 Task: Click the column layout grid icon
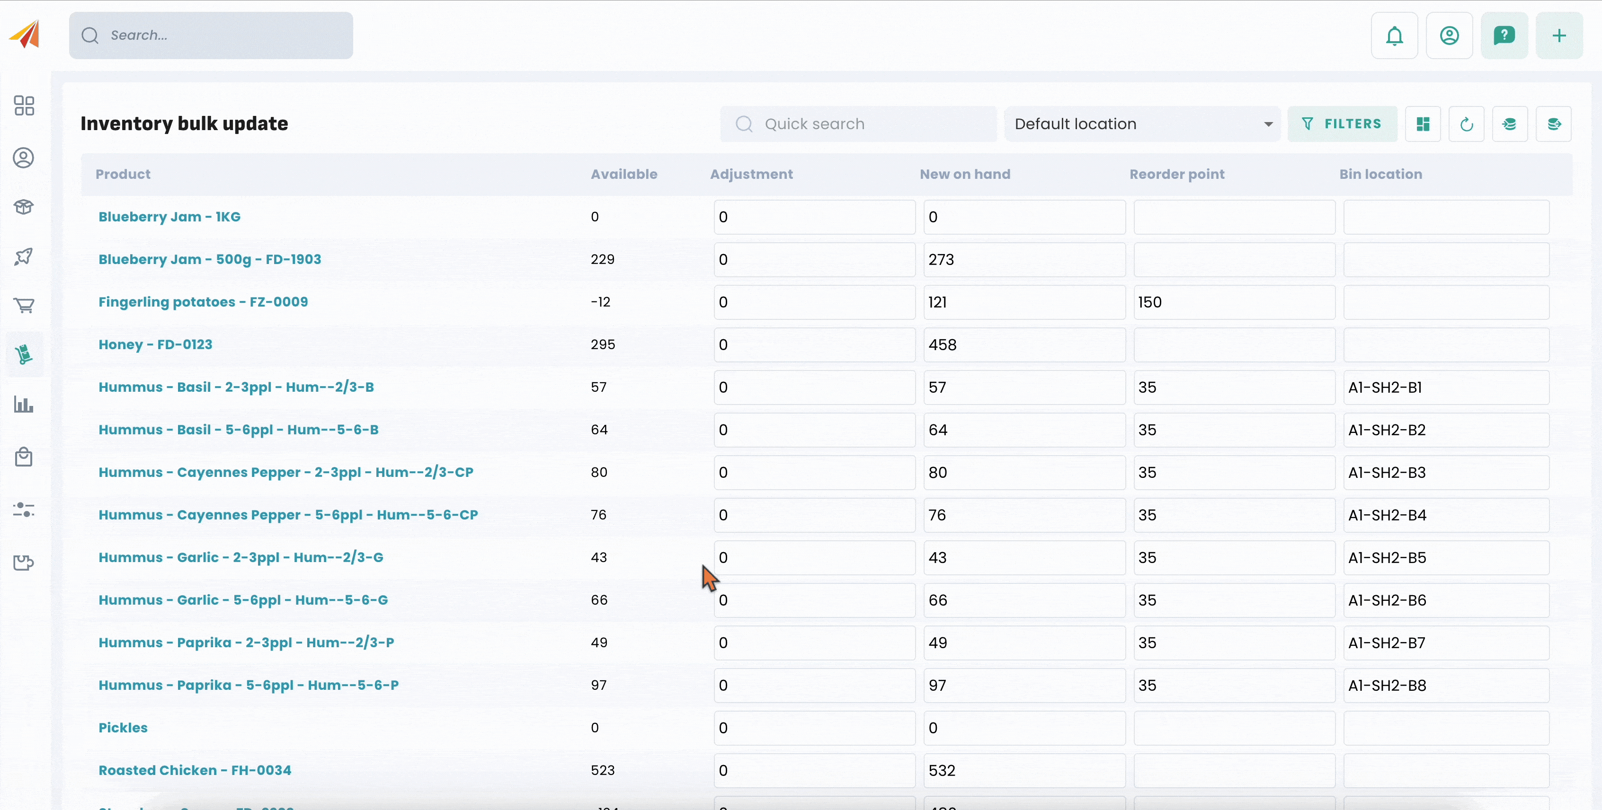[x=1422, y=124]
